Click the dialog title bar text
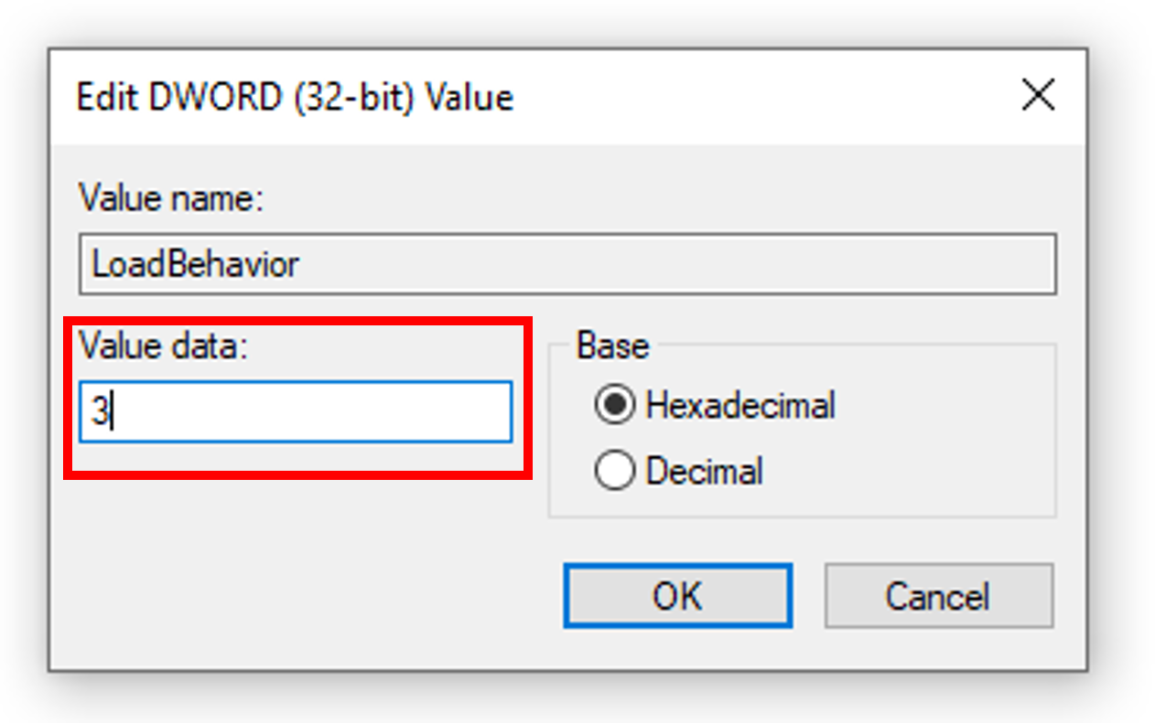Image resolution: width=1155 pixels, height=723 pixels. click(x=294, y=97)
